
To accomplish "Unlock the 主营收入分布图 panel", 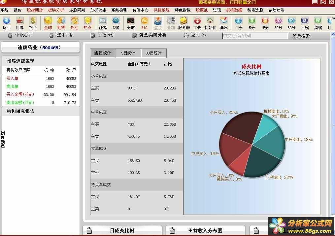I will point(172,231).
